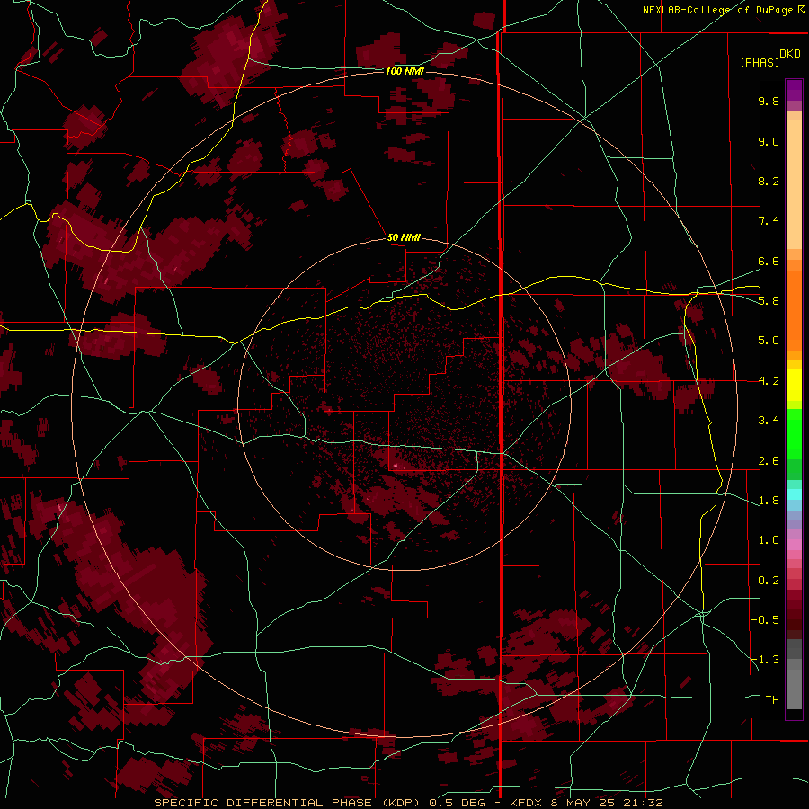Click the 4.2 color scale value
The height and width of the screenshot is (809, 809).
click(x=769, y=381)
